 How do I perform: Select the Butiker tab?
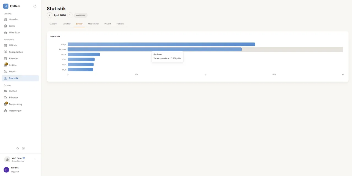click(79, 24)
